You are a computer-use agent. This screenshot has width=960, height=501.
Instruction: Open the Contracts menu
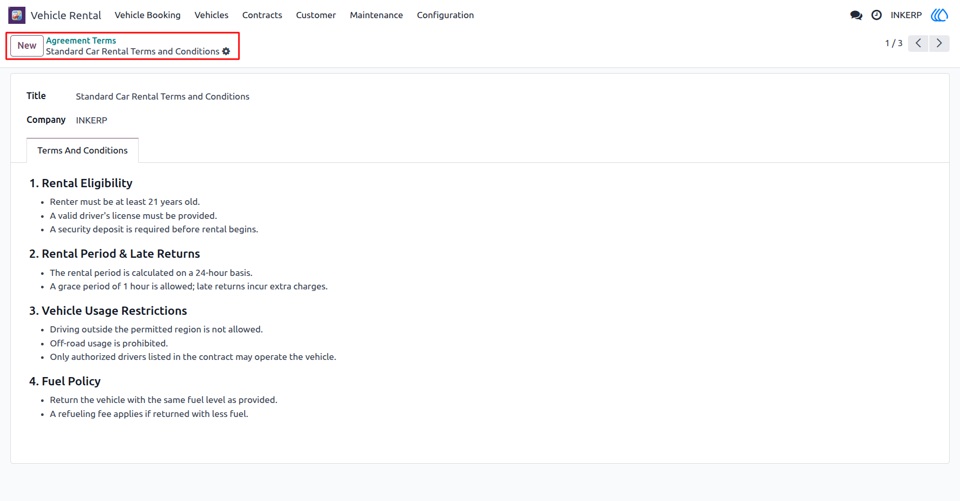pyautogui.click(x=262, y=15)
